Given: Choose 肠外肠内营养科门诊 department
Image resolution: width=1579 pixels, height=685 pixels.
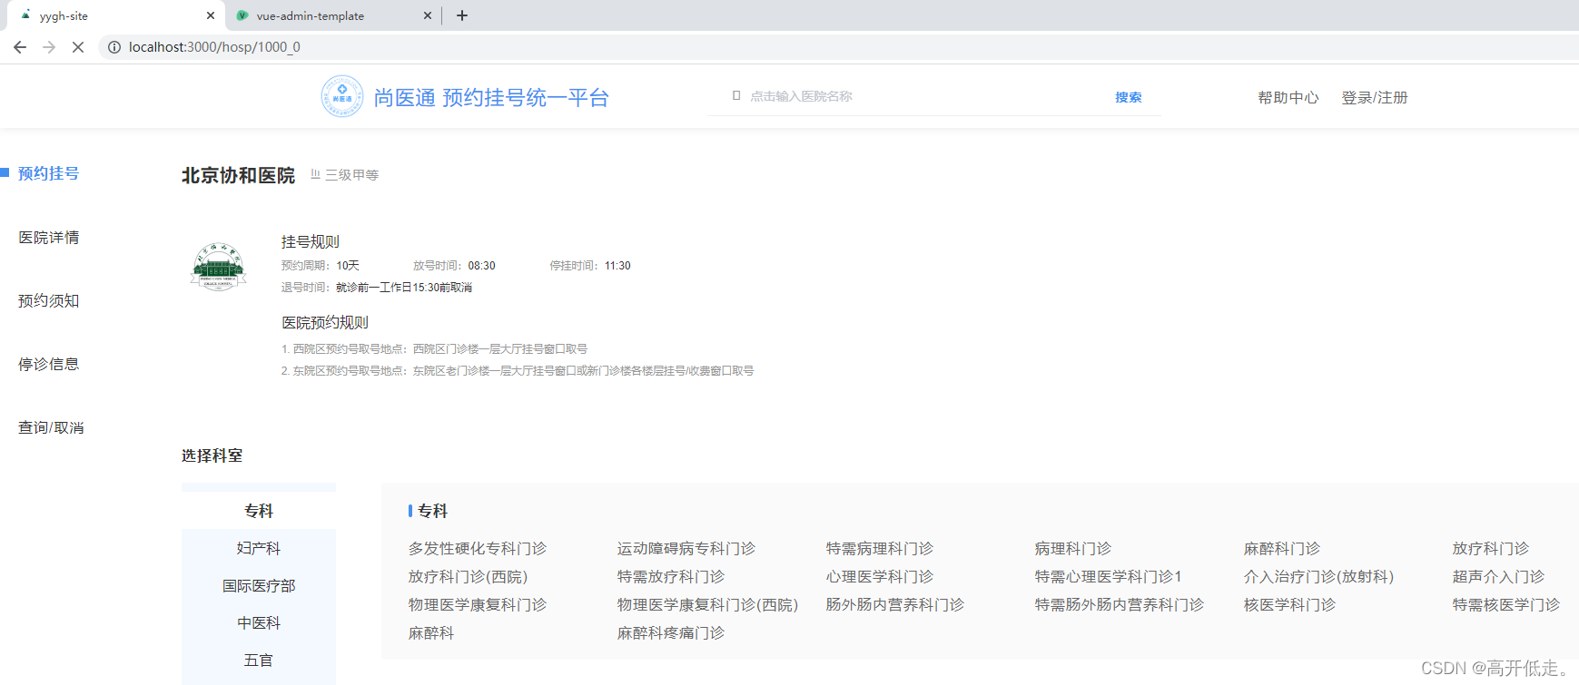Looking at the screenshot, I should point(895,604).
